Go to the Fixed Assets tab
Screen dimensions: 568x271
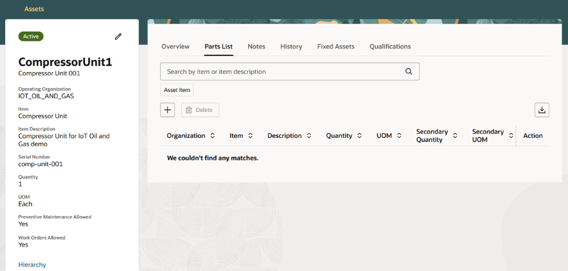click(x=336, y=46)
